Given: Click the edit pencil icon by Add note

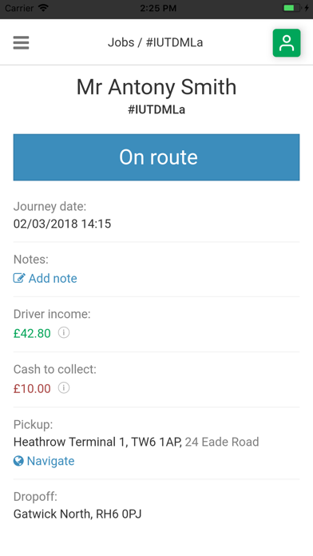Looking at the screenshot, I should pos(19,278).
